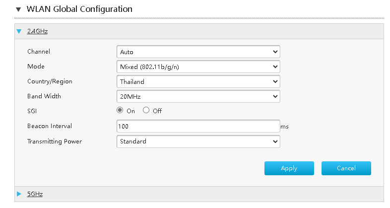Collapse the 2.4GHz section triangle

click(x=19, y=31)
